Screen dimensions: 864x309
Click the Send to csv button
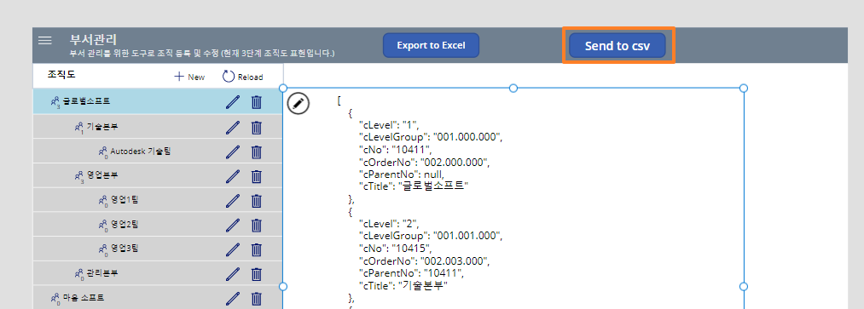[x=618, y=46]
